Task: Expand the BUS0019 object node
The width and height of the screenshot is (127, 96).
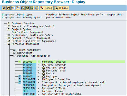Action: click(20, 62)
